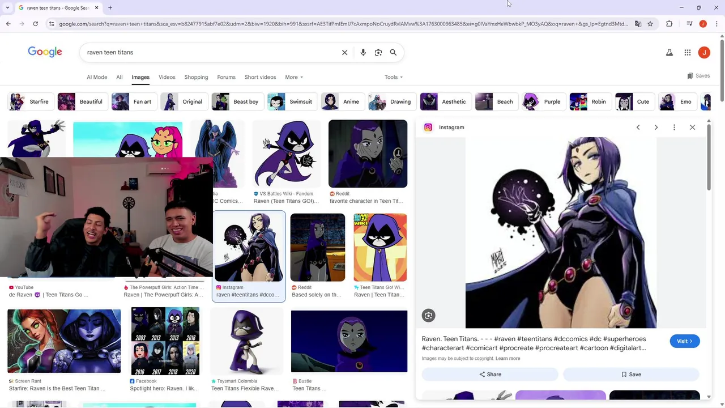
Task: Click the browser address bar URL
Action: (343, 24)
